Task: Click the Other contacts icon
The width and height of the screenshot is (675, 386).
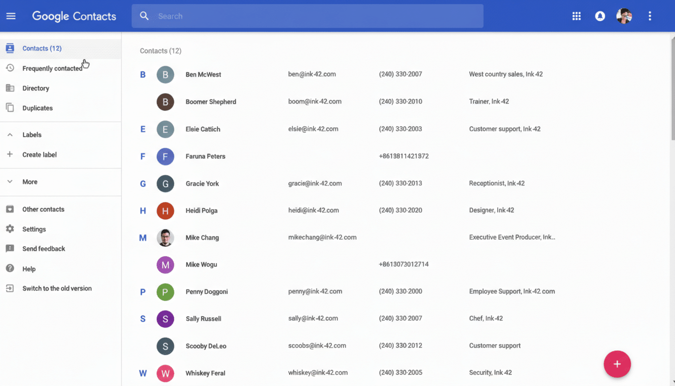Action: point(10,209)
